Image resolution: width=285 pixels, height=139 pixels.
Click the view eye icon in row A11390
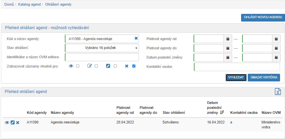click(x=7, y=122)
